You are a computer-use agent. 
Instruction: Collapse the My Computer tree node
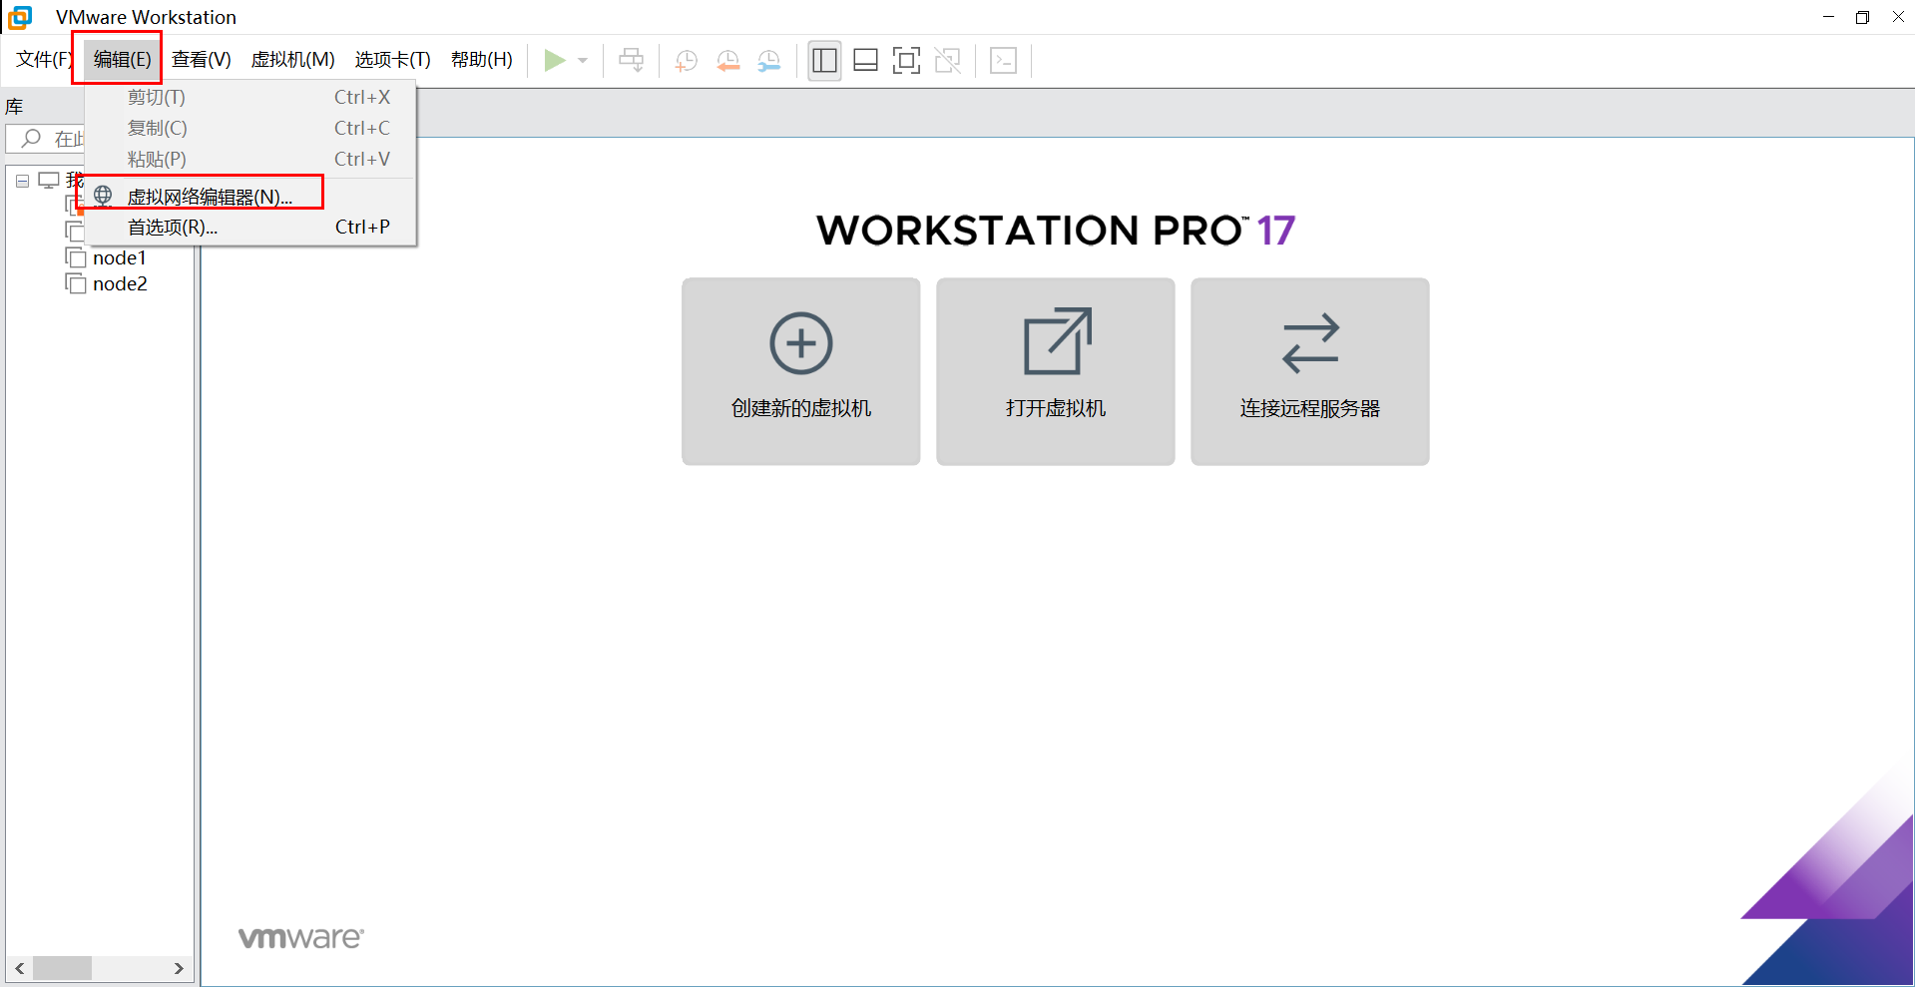(22, 181)
